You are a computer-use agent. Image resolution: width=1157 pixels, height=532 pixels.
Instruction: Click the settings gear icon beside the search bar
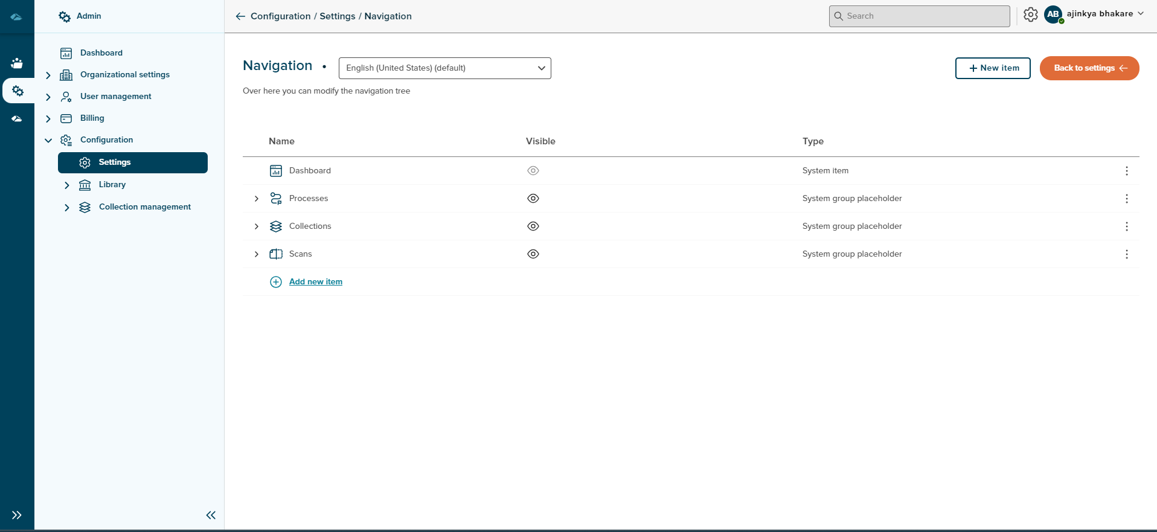coord(1030,14)
